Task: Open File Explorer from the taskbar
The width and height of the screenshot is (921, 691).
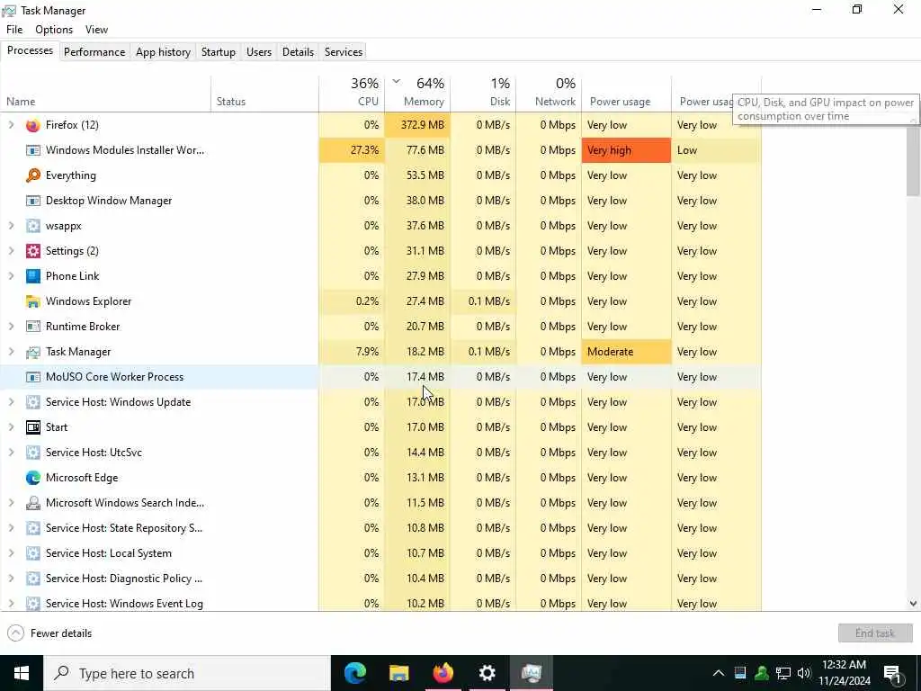Action: tap(398, 673)
